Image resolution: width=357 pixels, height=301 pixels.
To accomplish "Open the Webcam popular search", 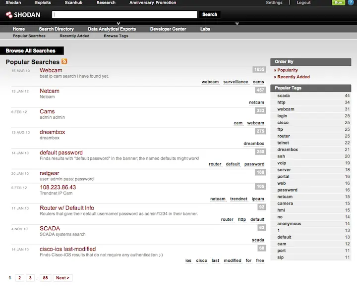I will click(x=51, y=70).
